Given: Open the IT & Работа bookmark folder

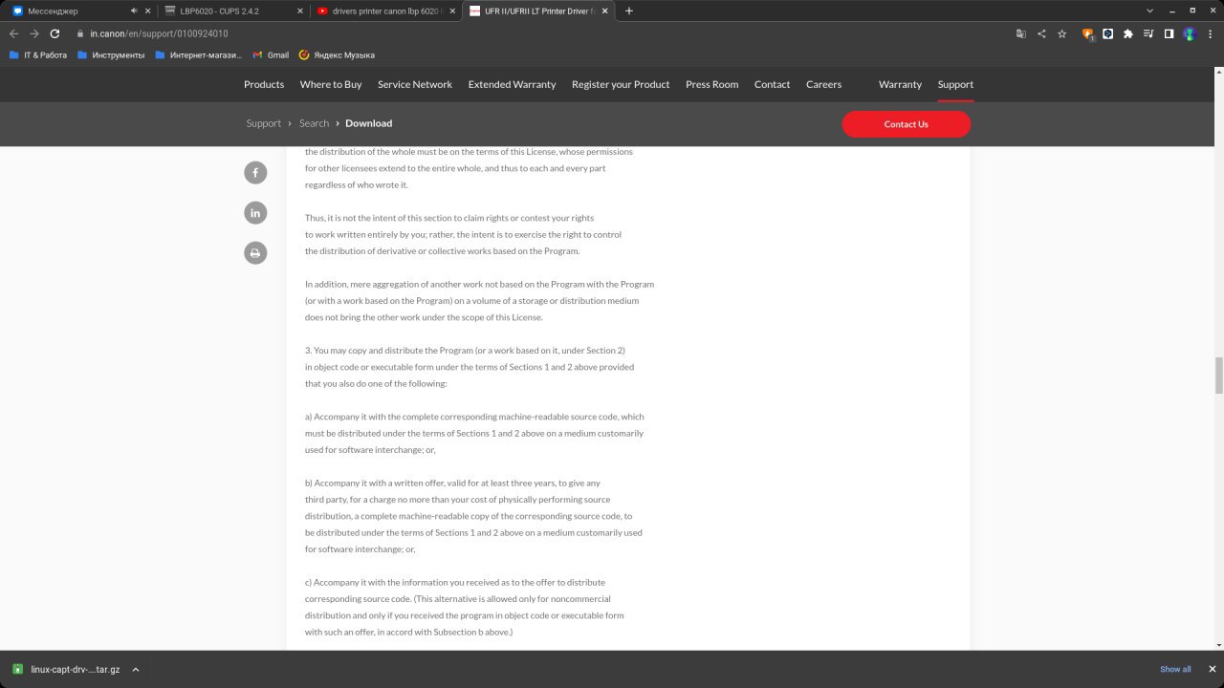Looking at the screenshot, I should tap(38, 55).
